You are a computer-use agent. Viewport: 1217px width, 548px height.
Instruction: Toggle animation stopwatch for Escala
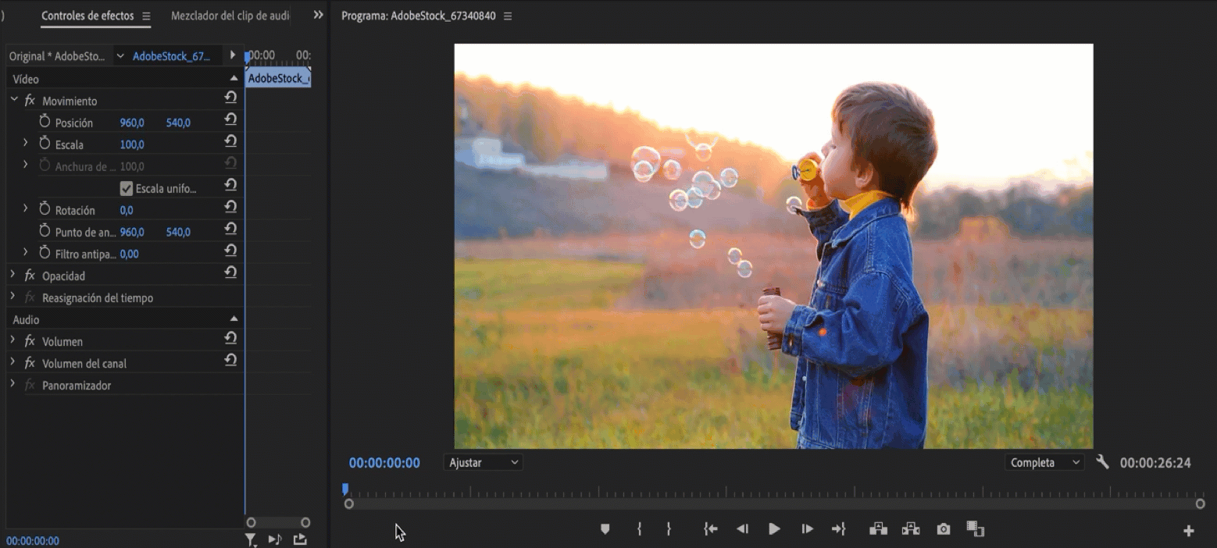pos(45,144)
